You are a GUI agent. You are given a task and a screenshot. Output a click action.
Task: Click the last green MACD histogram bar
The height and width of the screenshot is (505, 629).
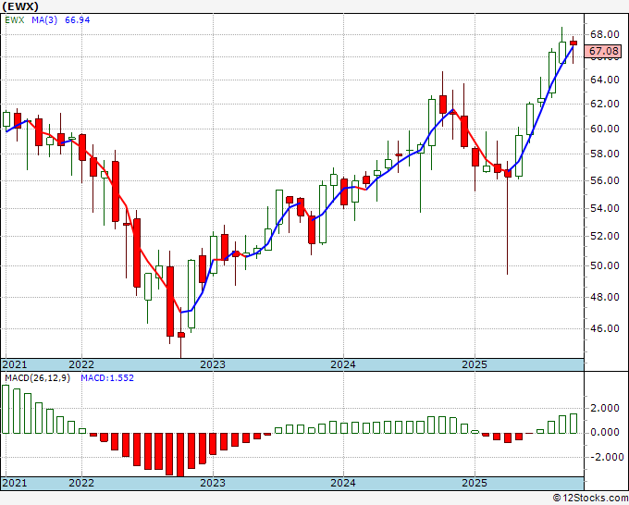(573, 424)
